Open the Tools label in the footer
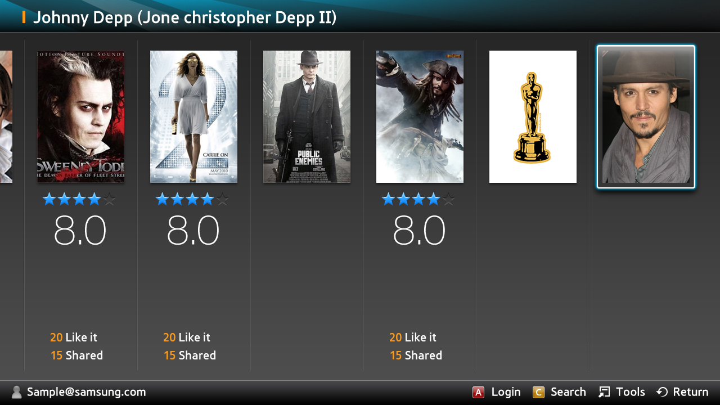The width and height of the screenshot is (720, 405). (631, 392)
